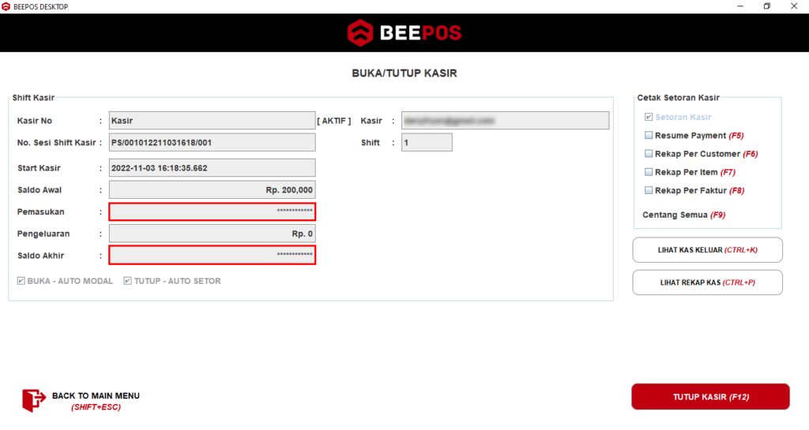Minimize the BEEPOS Desktop window

click(x=740, y=6)
